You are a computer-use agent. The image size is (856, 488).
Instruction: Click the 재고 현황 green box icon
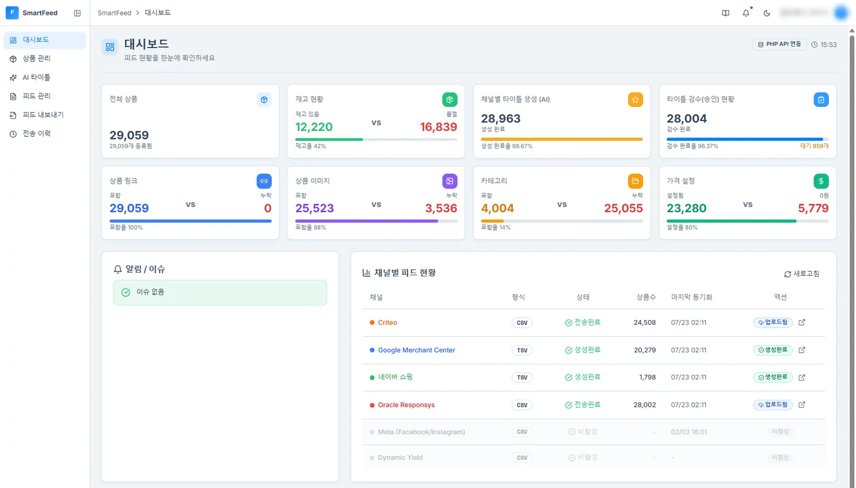tap(450, 99)
